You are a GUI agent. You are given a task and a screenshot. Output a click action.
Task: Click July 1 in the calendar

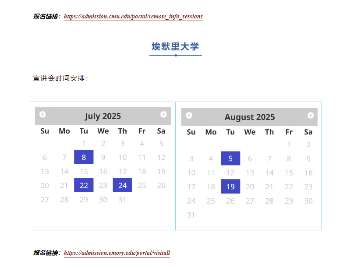[84, 144]
